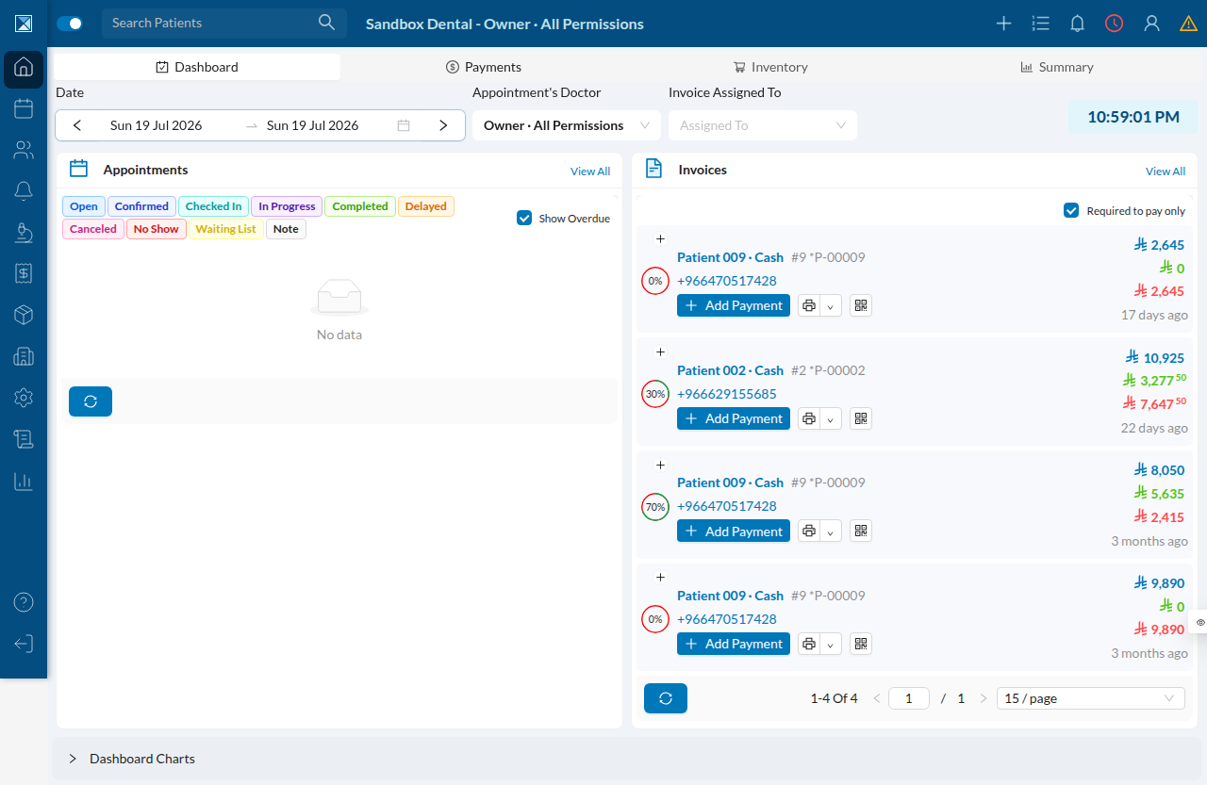Switch to the Inventory tab
The image size is (1207, 785).
[770, 67]
